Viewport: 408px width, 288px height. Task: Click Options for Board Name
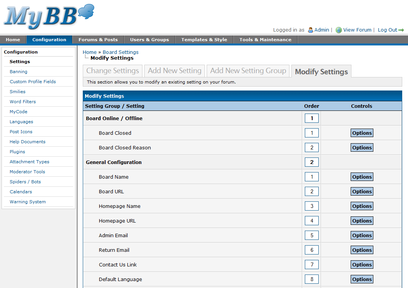click(361, 177)
